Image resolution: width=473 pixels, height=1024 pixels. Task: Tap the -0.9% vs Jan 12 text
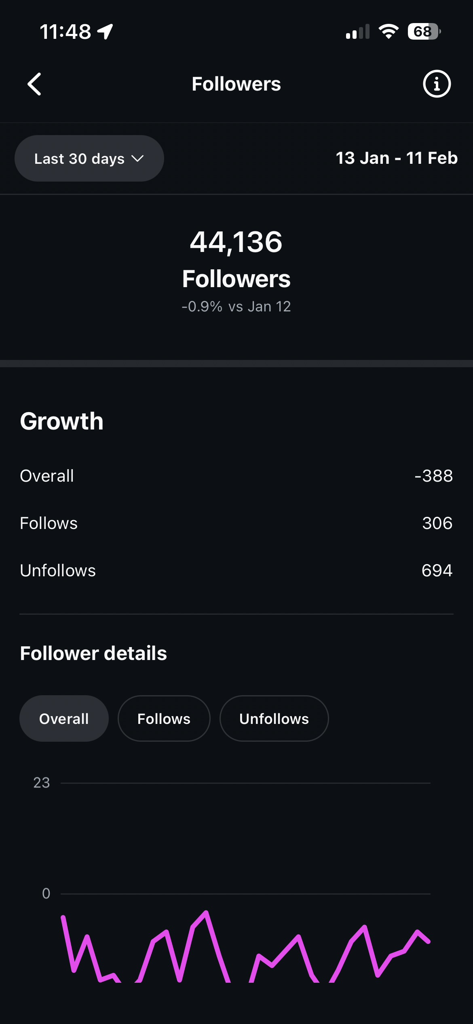click(236, 307)
